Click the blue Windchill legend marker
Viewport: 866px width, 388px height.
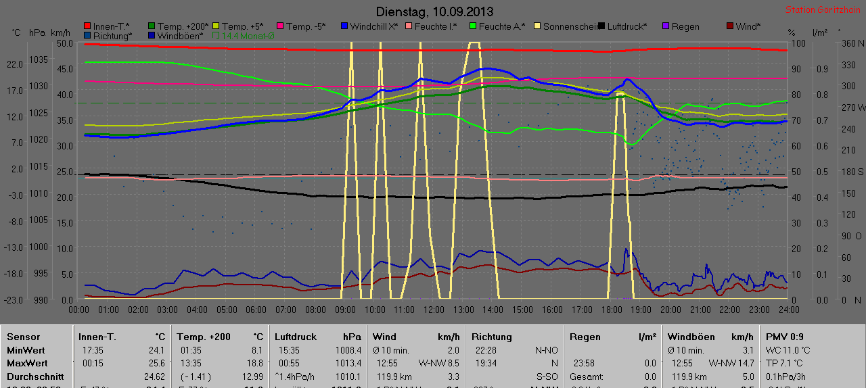coord(344,26)
